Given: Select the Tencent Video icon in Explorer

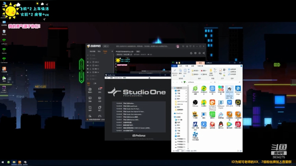Looking at the screenshot, I should (x=229, y=124).
